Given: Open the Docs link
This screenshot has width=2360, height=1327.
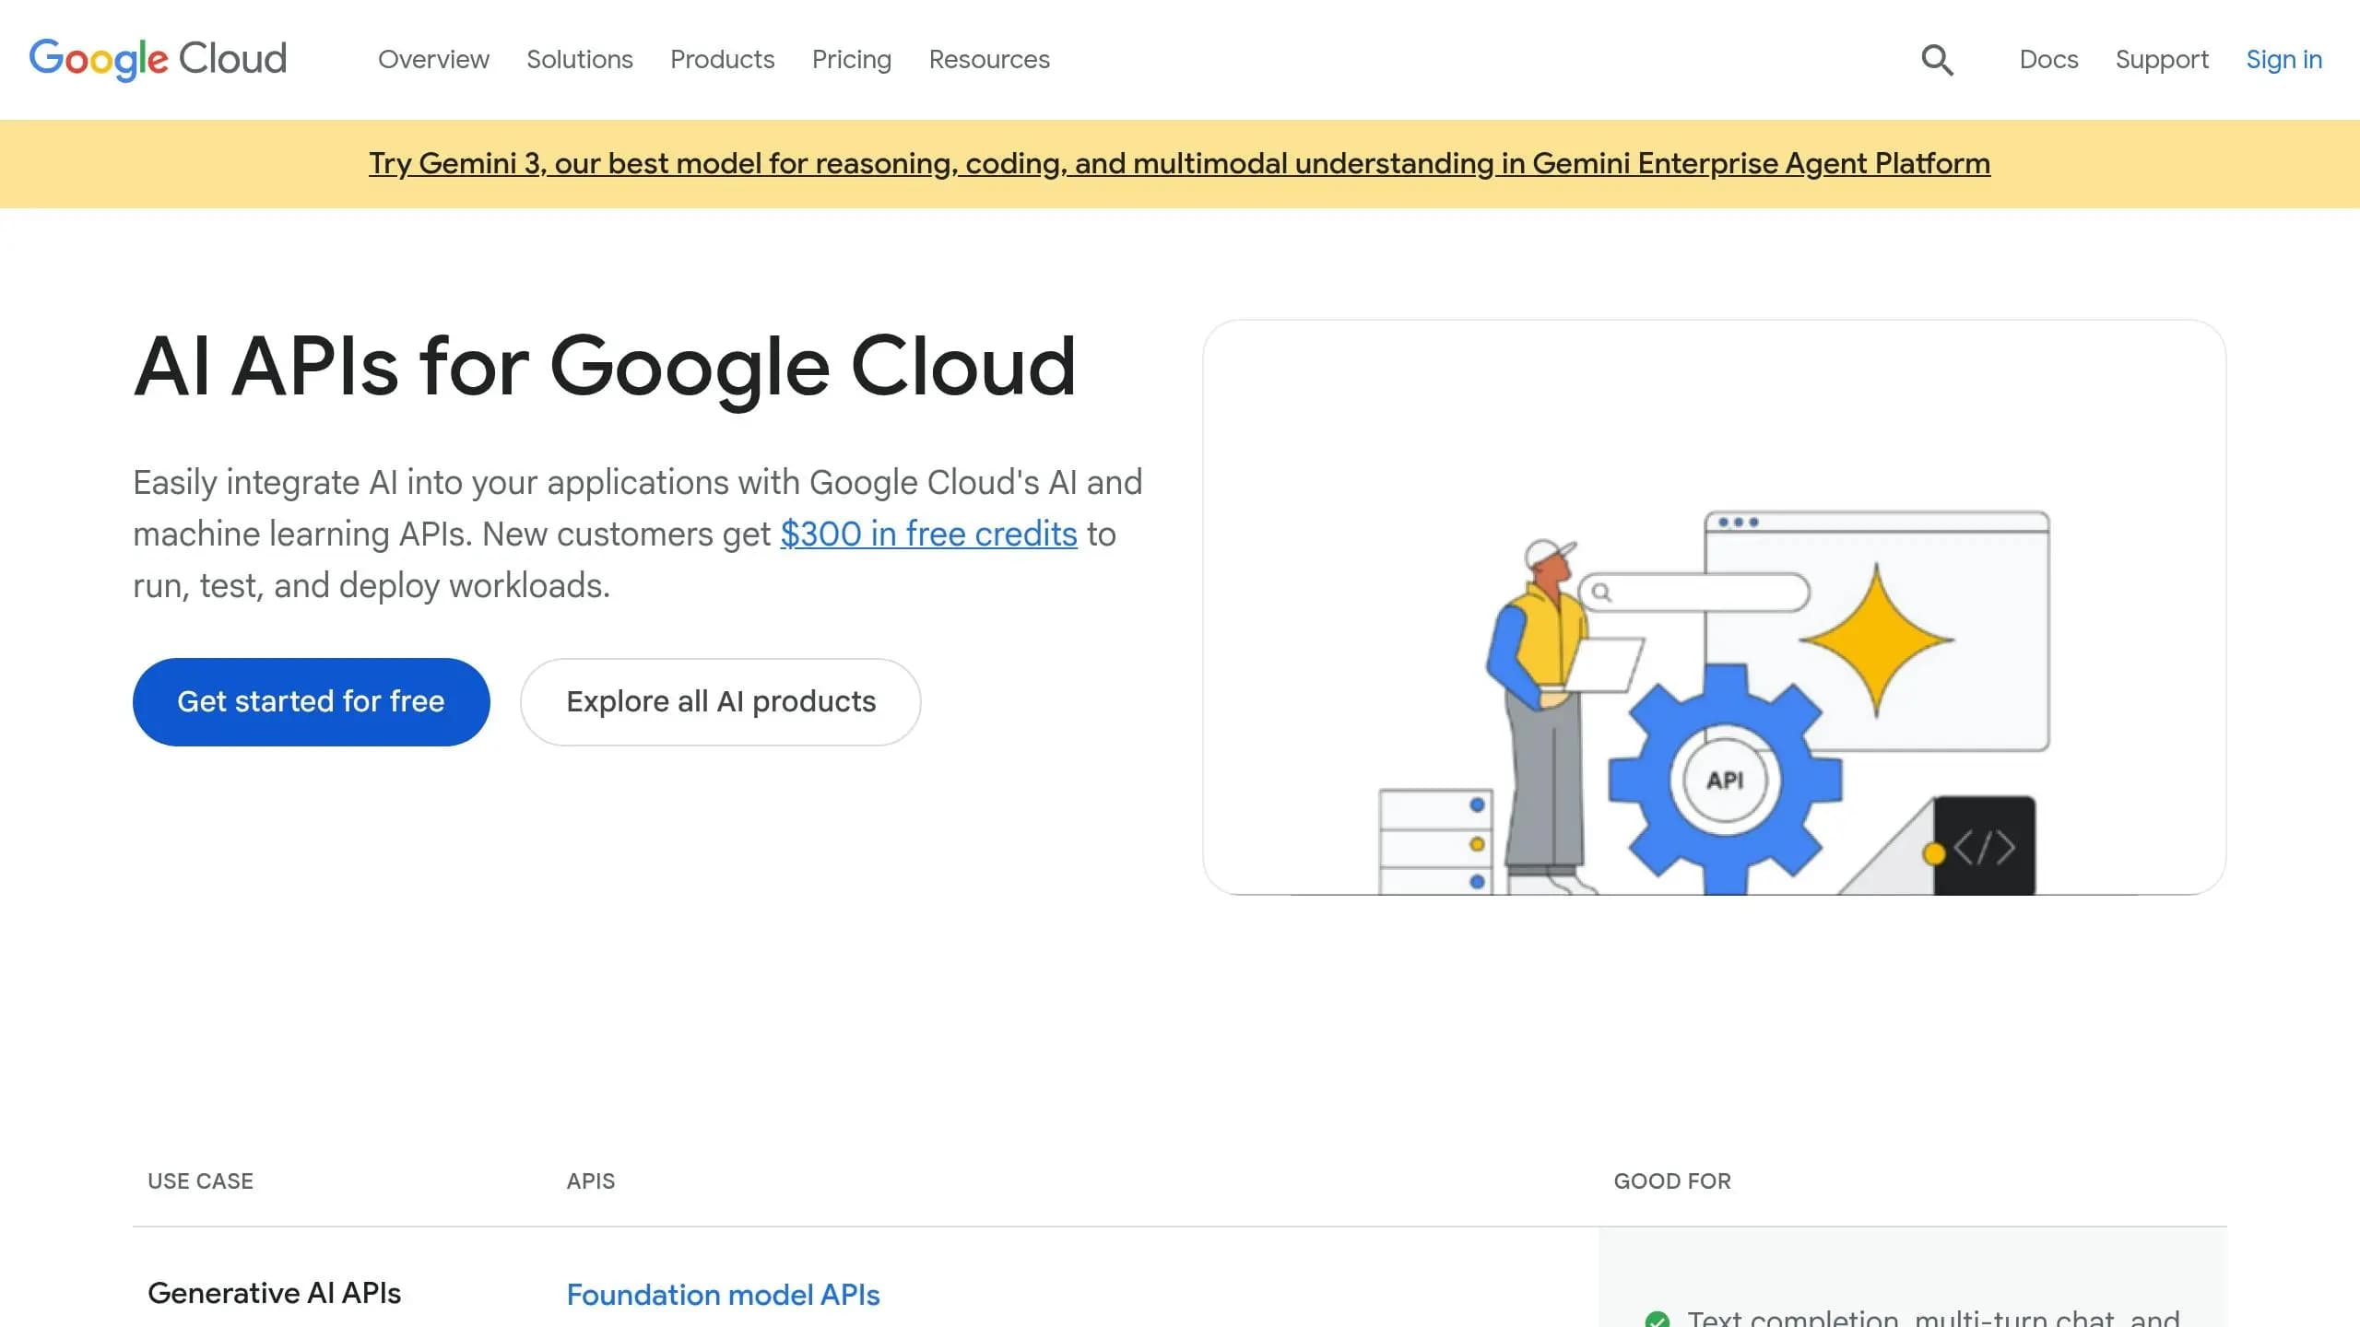Looking at the screenshot, I should tap(2048, 59).
